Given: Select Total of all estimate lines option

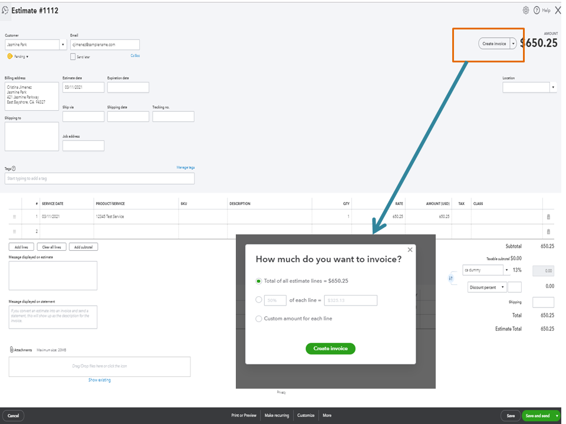Looking at the screenshot, I should (258, 281).
